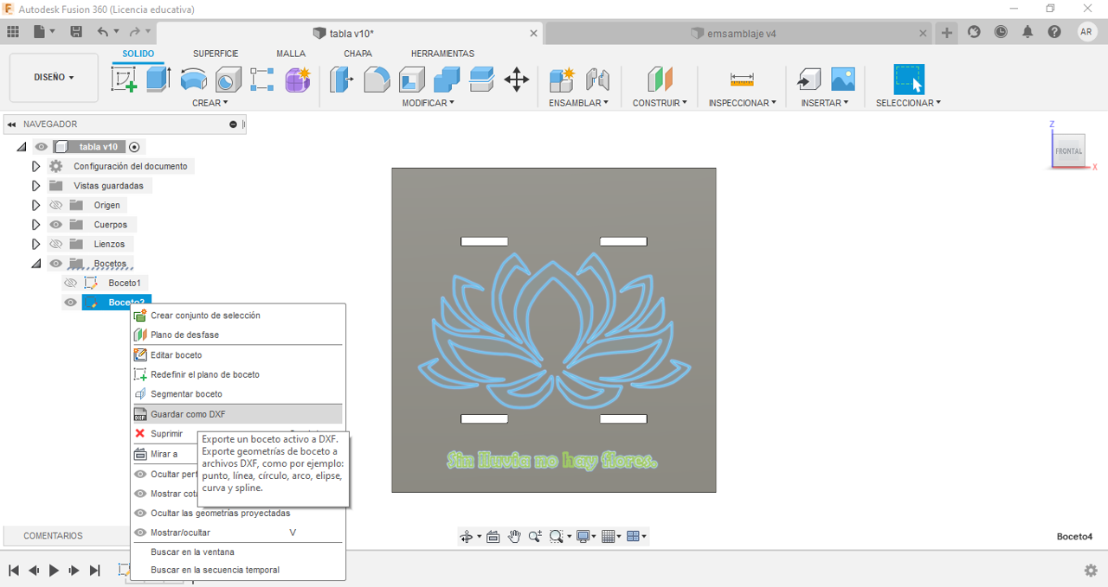The width and height of the screenshot is (1108, 587).
Task: Select the Offset Plane construct tool
Action: [x=660, y=80]
